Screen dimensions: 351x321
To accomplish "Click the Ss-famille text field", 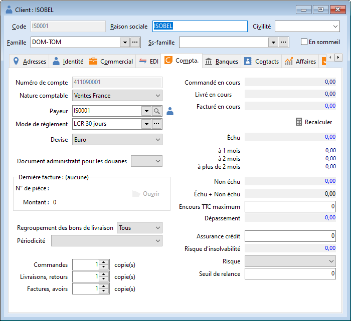I will (224, 42).
